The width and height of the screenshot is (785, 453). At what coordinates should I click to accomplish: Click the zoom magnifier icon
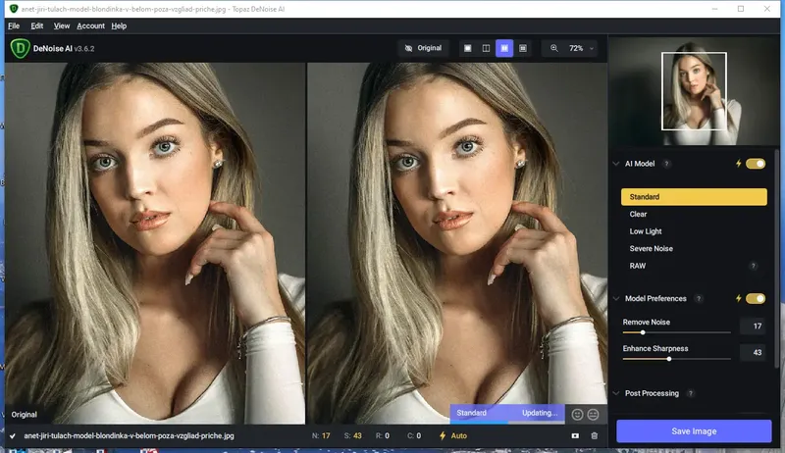(554, 48)
